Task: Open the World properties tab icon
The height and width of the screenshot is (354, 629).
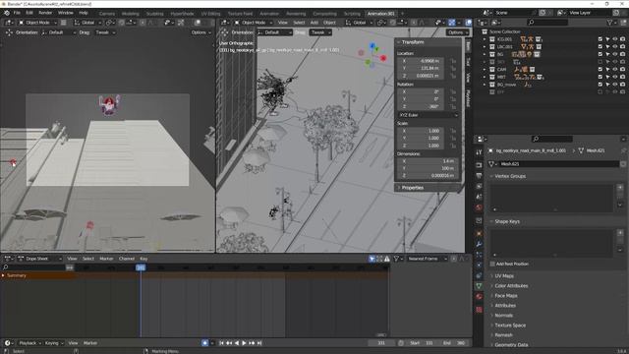Action: pos(479,207)
